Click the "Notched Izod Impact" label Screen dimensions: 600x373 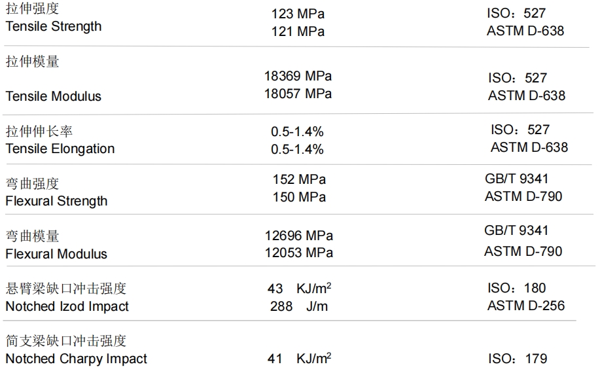(x=67, y=306)
